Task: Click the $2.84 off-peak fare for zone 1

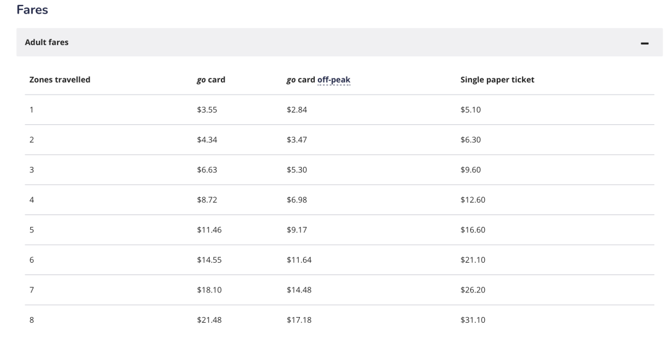Action: click(297, 110)
